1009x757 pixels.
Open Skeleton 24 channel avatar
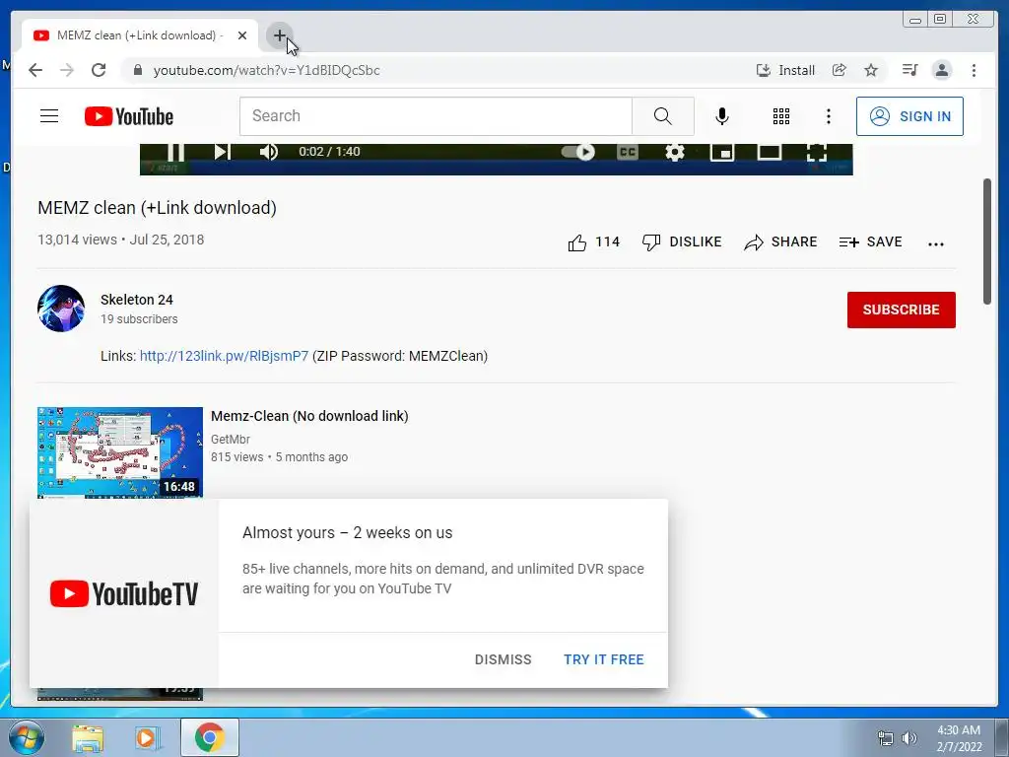pos(61,309)
